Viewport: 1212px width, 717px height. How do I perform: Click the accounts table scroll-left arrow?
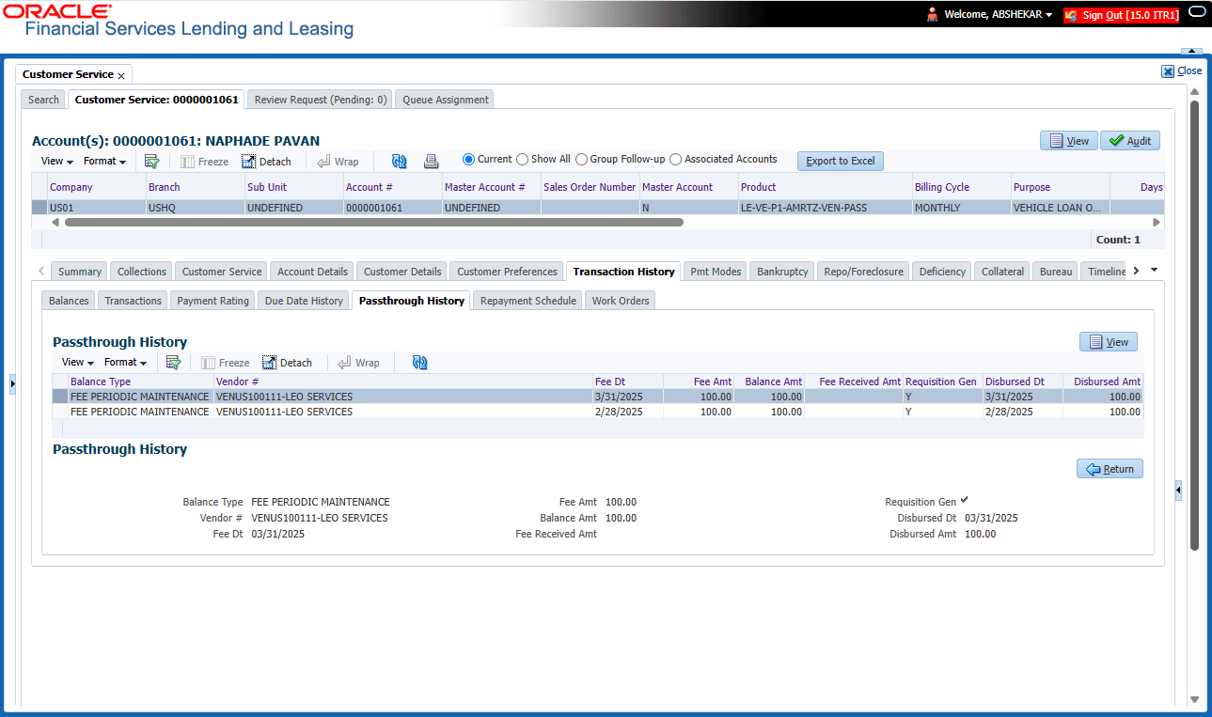55,223
